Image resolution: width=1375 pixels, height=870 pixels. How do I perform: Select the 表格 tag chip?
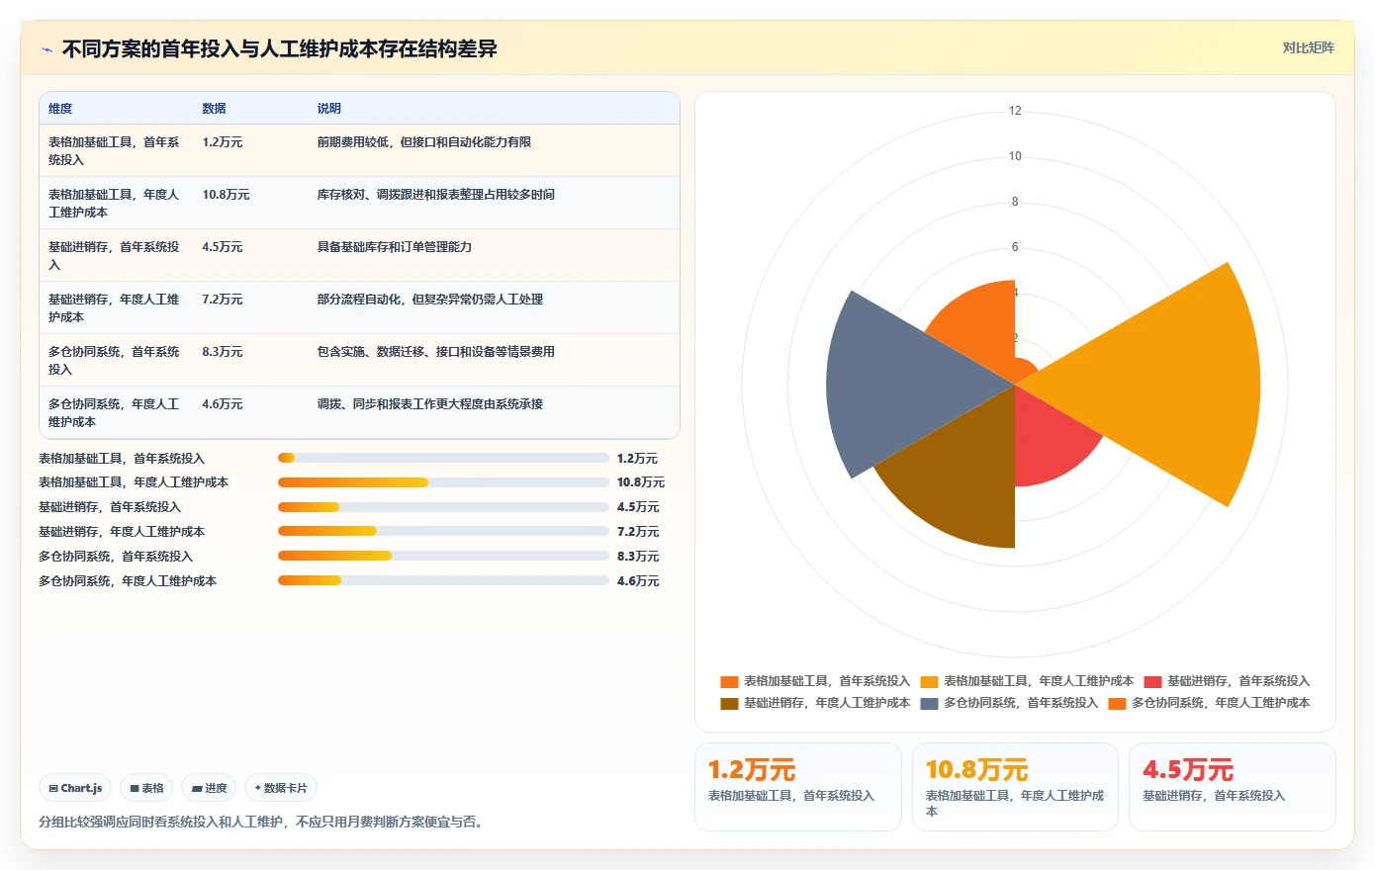(146, 788)
